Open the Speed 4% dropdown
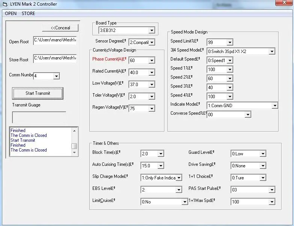Image resolution: width=294 pixels, height=226 pixels. pos(230,97)
